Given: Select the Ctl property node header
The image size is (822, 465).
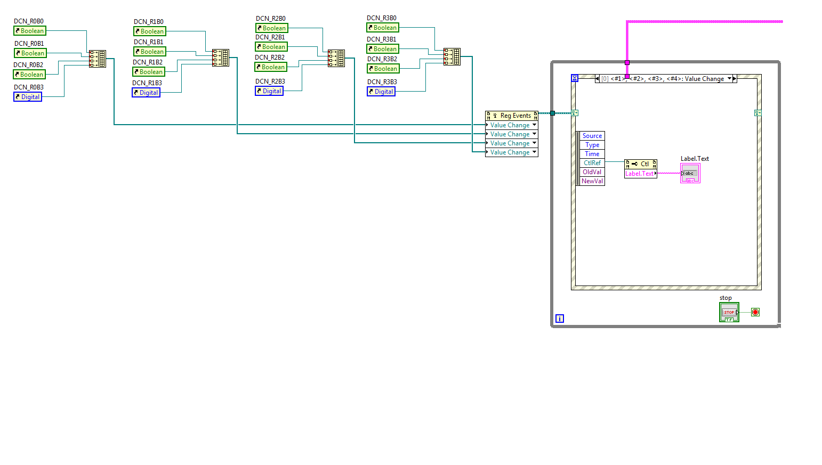Looking at the screenshot, I should point(641,164).
